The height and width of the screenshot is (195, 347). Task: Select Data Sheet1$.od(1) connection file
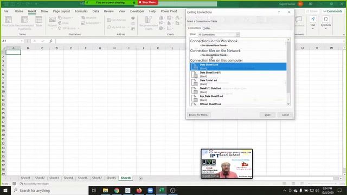[x=238, y=74]
